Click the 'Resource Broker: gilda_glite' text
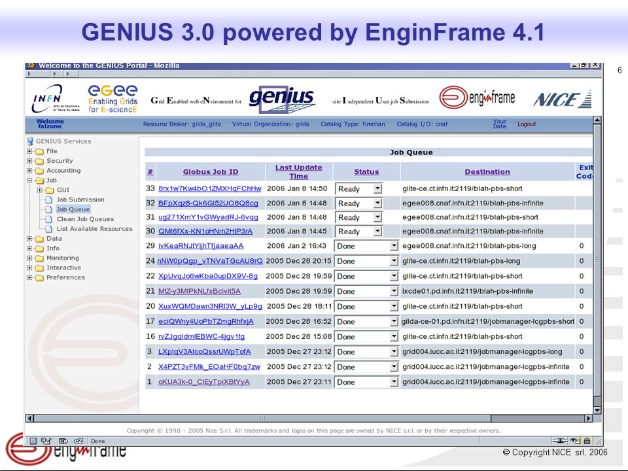628x471 pixels. pos(182,124)
